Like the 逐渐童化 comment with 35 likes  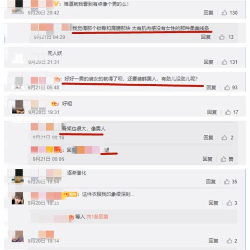[227, 181]
